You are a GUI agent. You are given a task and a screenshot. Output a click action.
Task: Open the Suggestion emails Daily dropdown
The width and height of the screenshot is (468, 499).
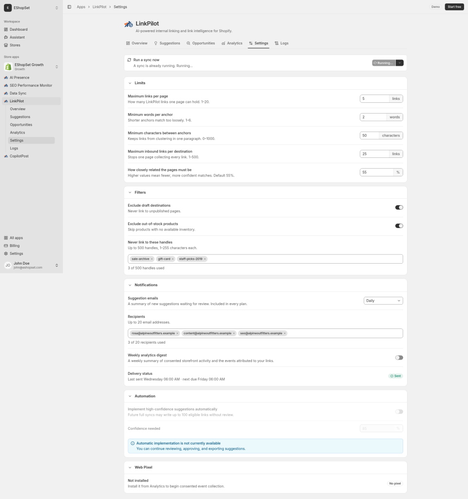coord(383,301)
